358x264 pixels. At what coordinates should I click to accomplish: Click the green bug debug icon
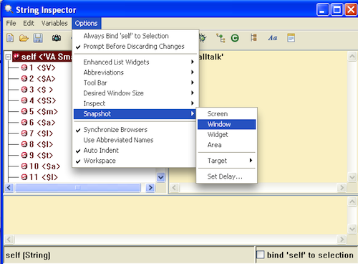[203, 38]
